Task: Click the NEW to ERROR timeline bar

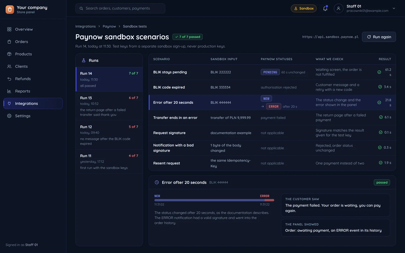Action: (214, 200)
